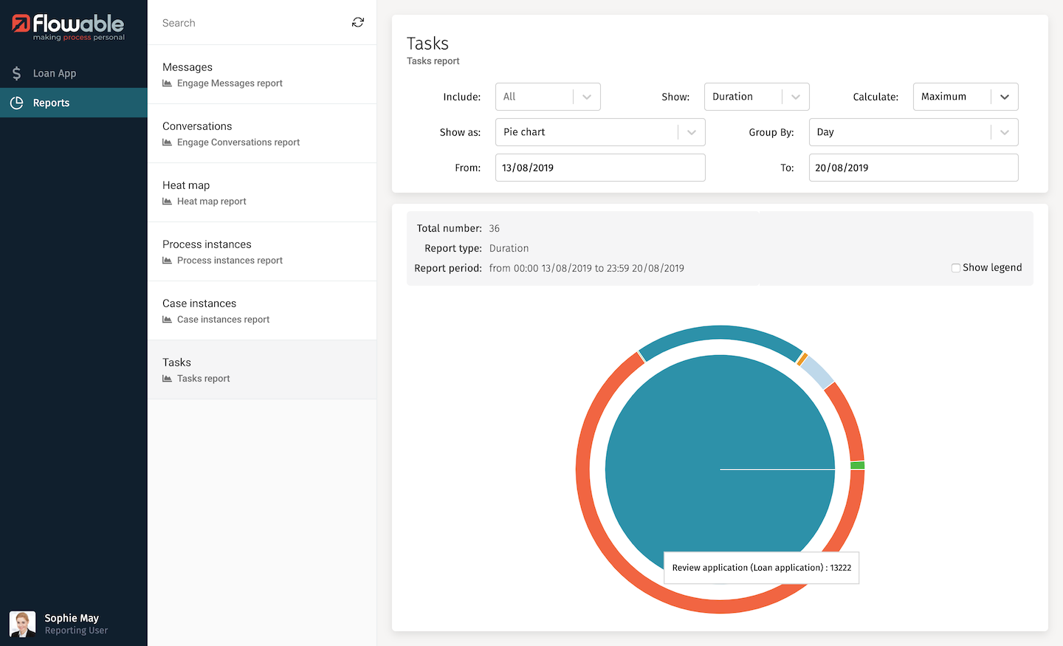Click the chart icon under Heat map
The height and width of the screenshot is (646, 1063).
[168, 202]
